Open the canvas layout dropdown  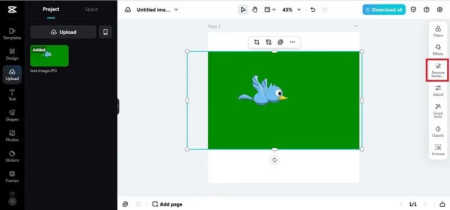pyautogui.click(x=270, y=10)
